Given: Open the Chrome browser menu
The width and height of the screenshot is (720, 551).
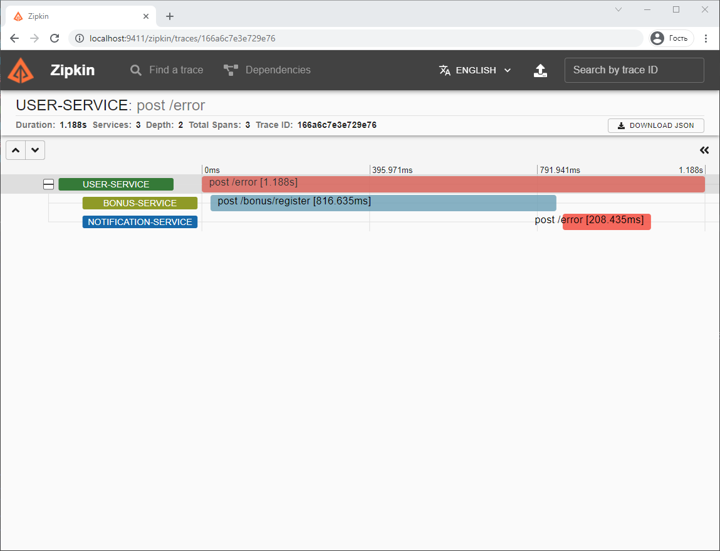Looking at the screenshot, I should pyautogui.click(x=707, y=38).
